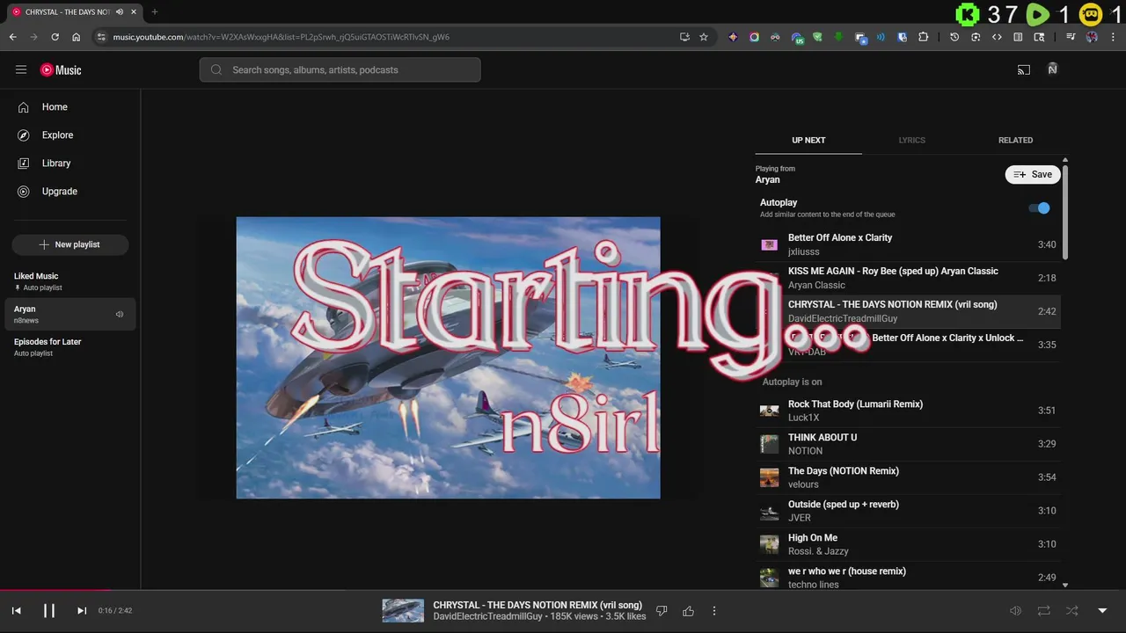Click the browser address bar URL

tap(281, 37)
